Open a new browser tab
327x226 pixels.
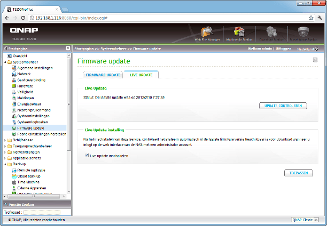coord(65,10)
